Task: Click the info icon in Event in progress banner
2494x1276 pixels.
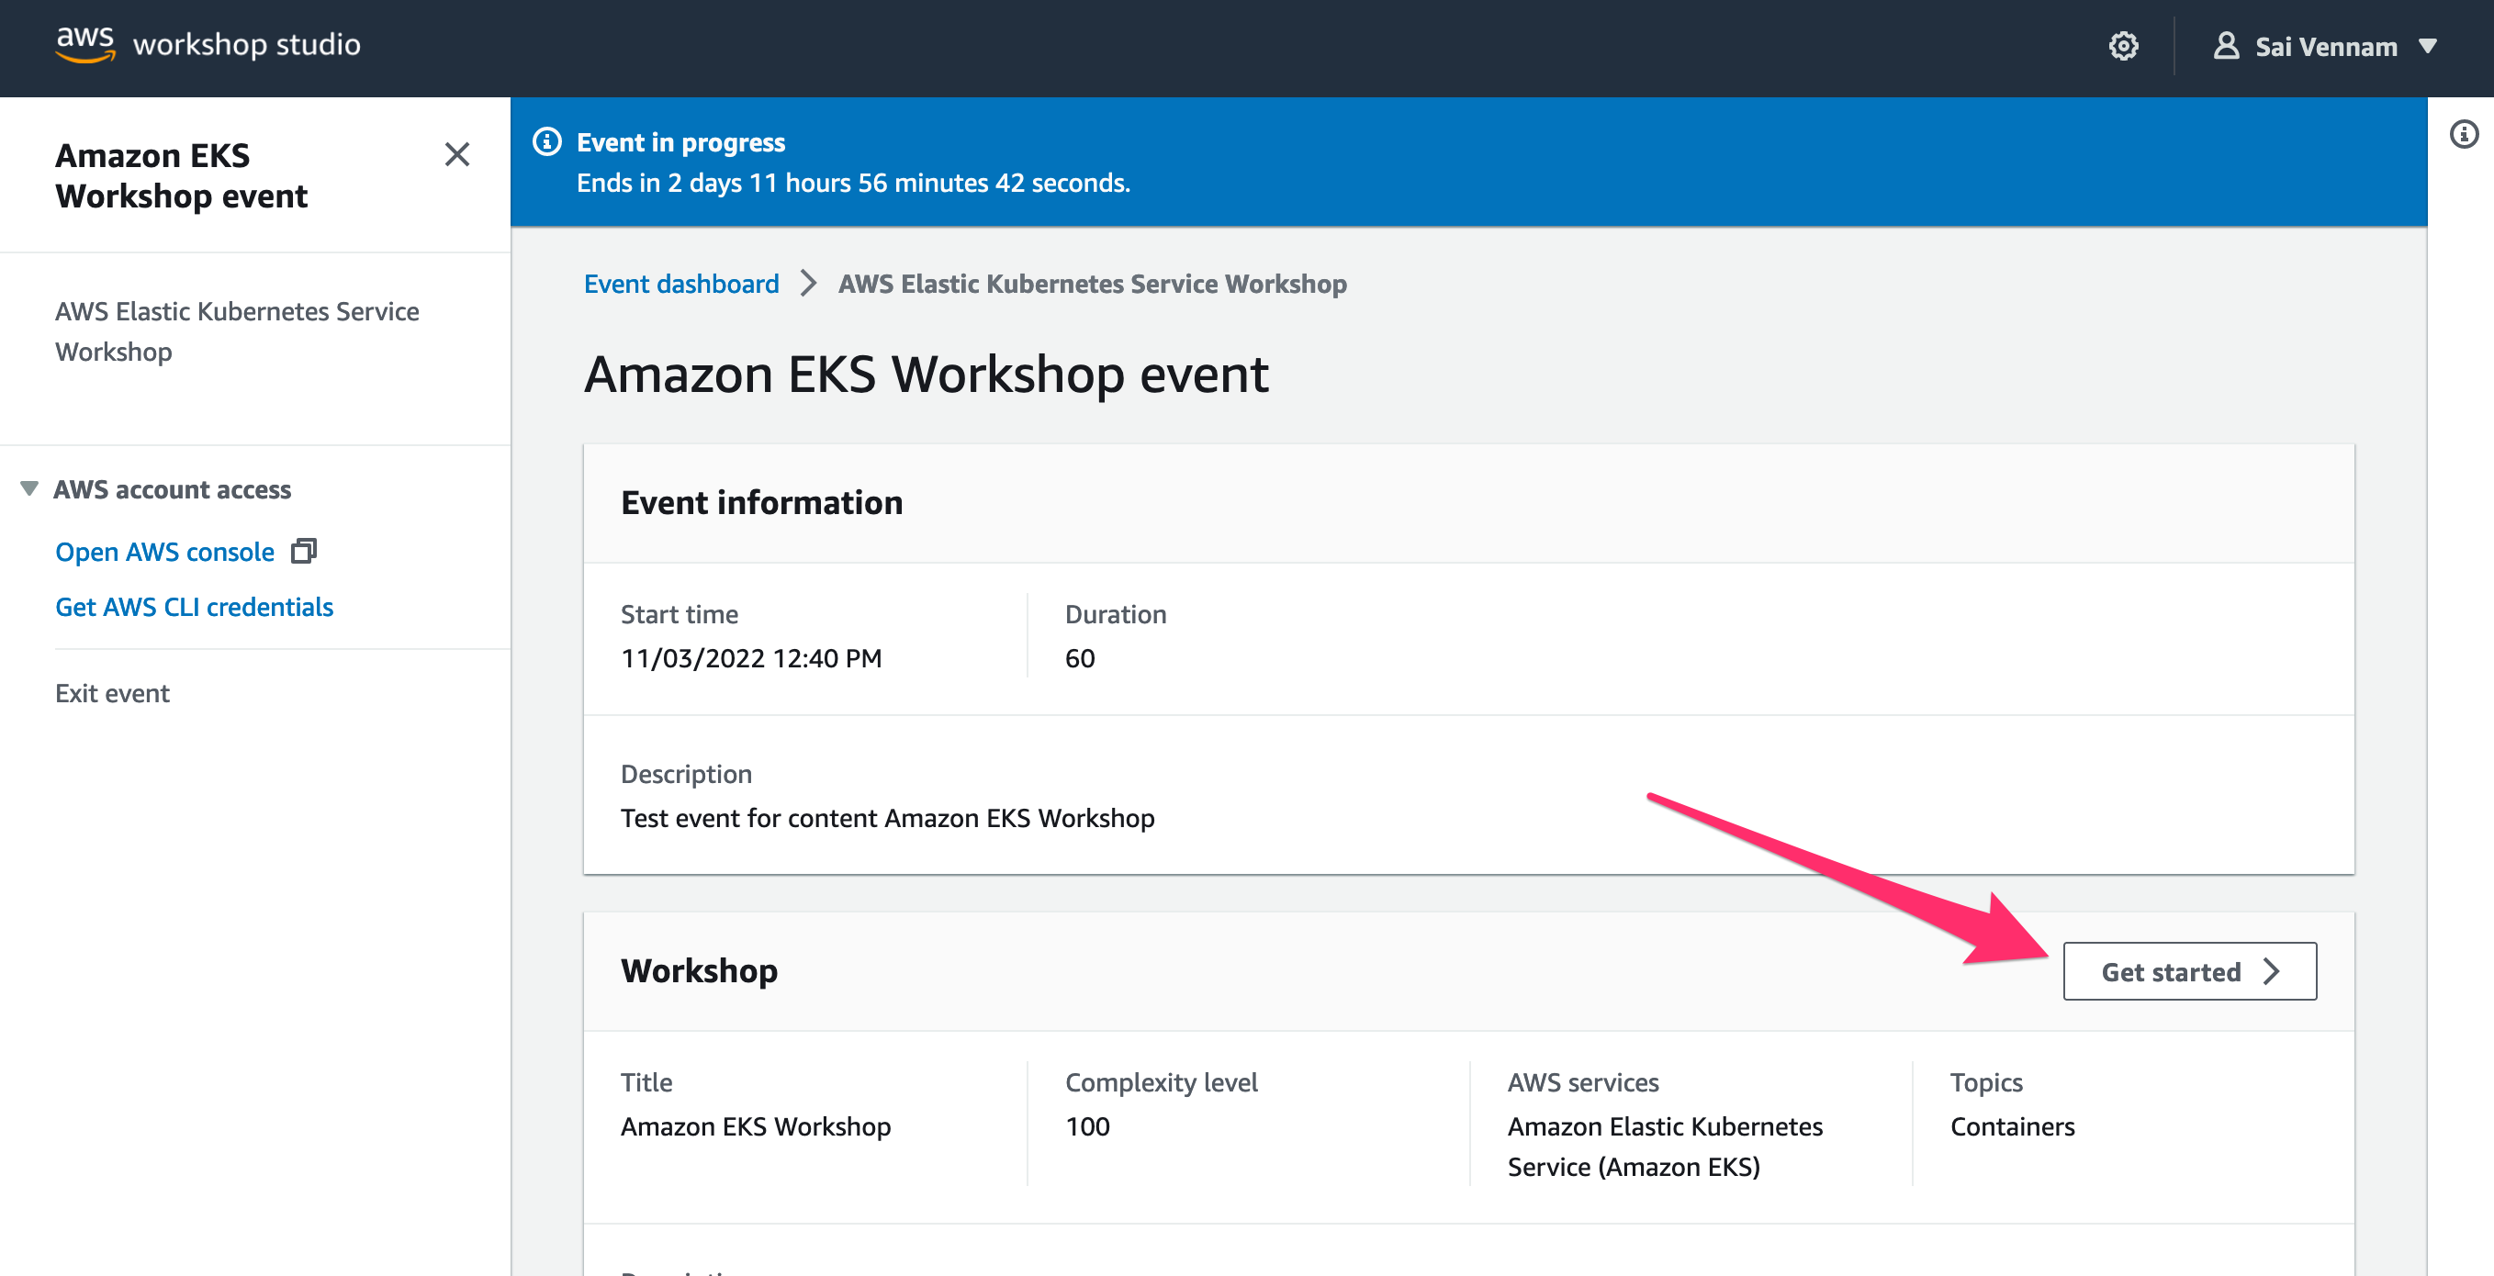Action: coord(547,142)
